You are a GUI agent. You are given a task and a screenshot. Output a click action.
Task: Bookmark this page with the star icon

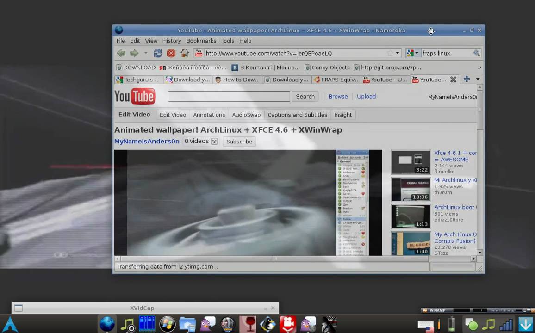click(x=390, y=53)
